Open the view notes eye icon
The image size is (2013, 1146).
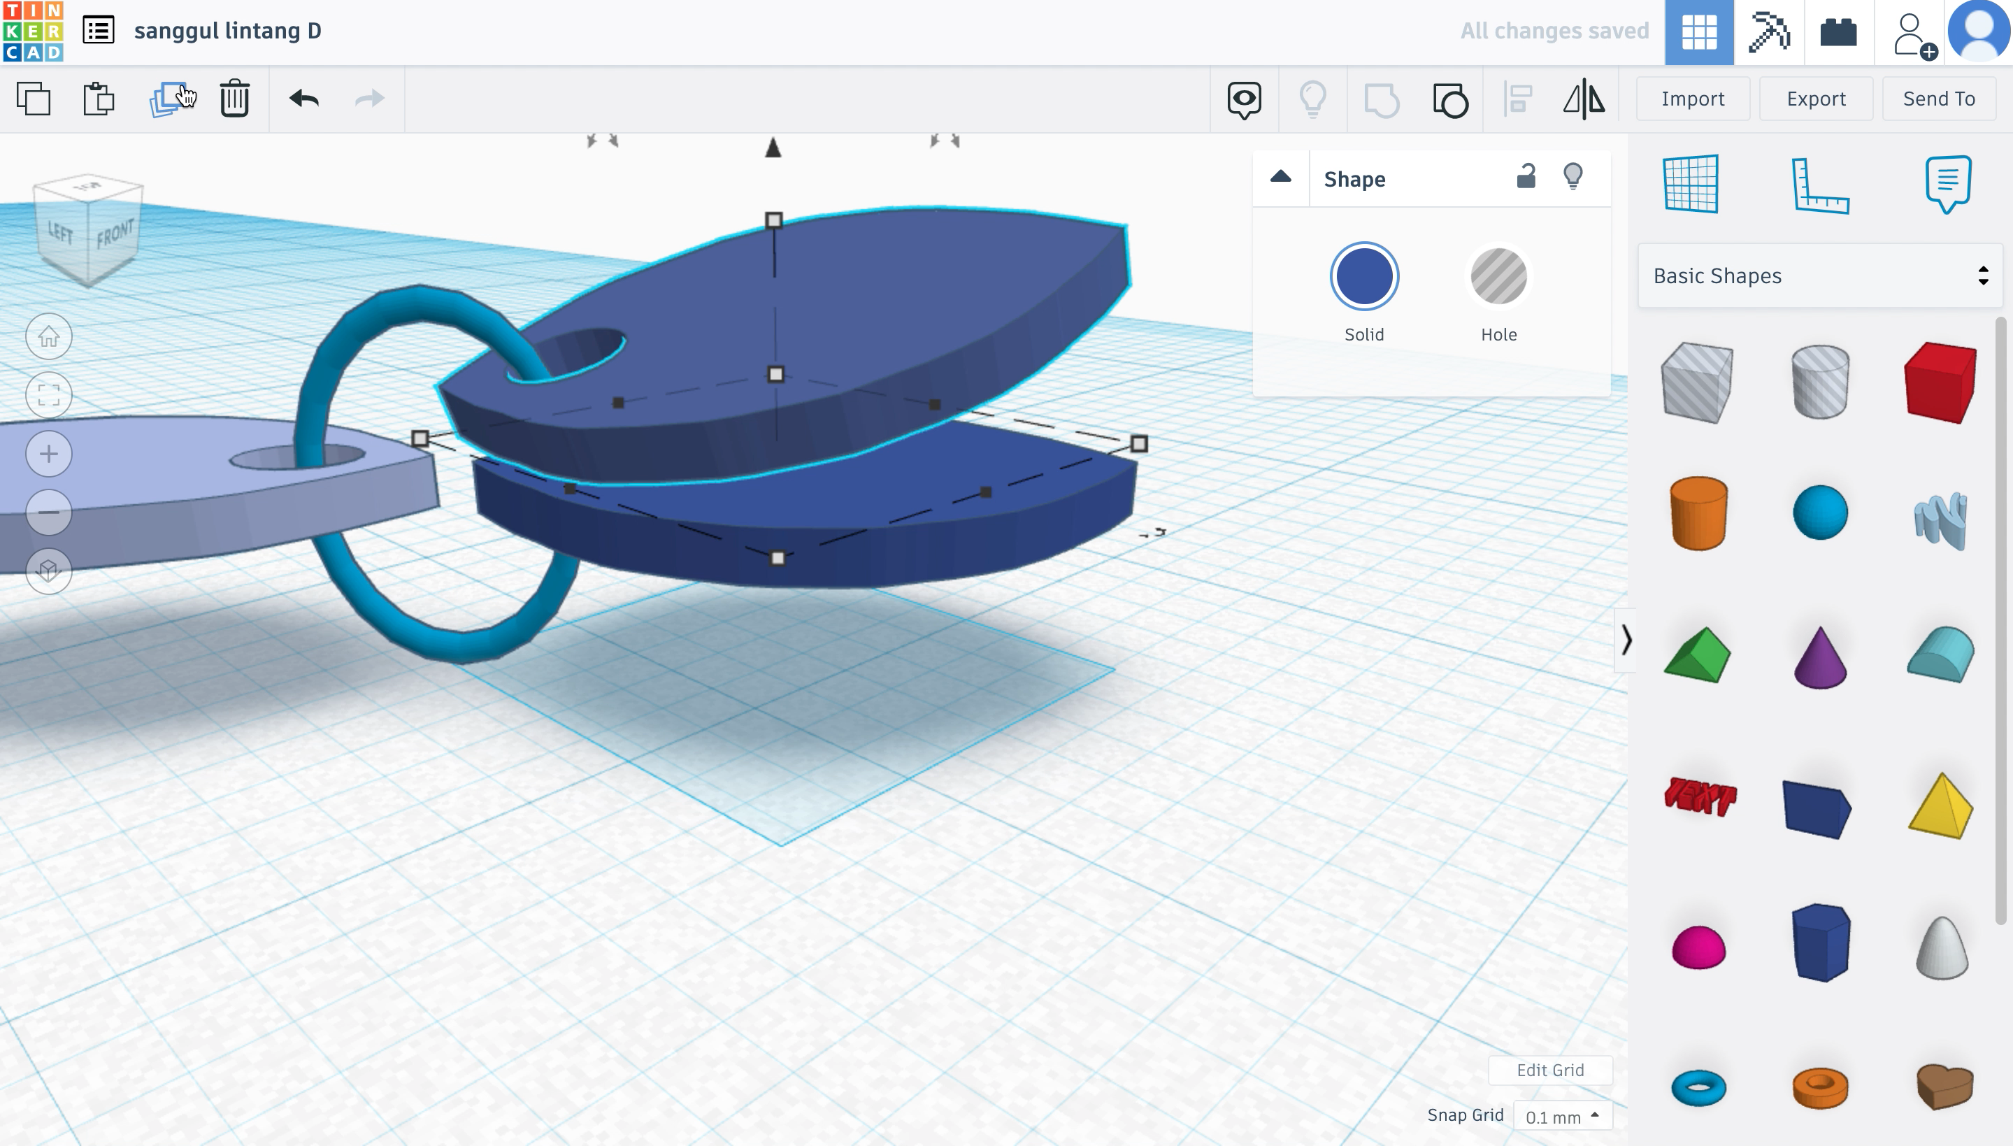coord(1244,100)
